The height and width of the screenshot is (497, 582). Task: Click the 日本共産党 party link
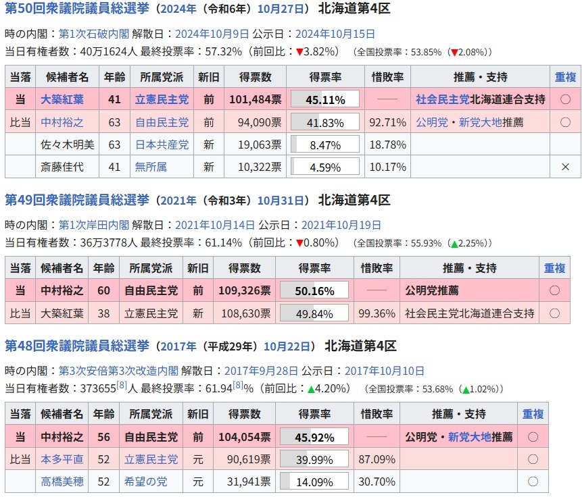[162, 145]
